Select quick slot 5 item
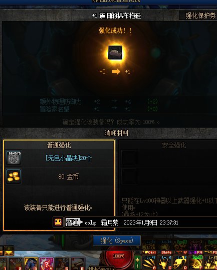 (62, 263)
